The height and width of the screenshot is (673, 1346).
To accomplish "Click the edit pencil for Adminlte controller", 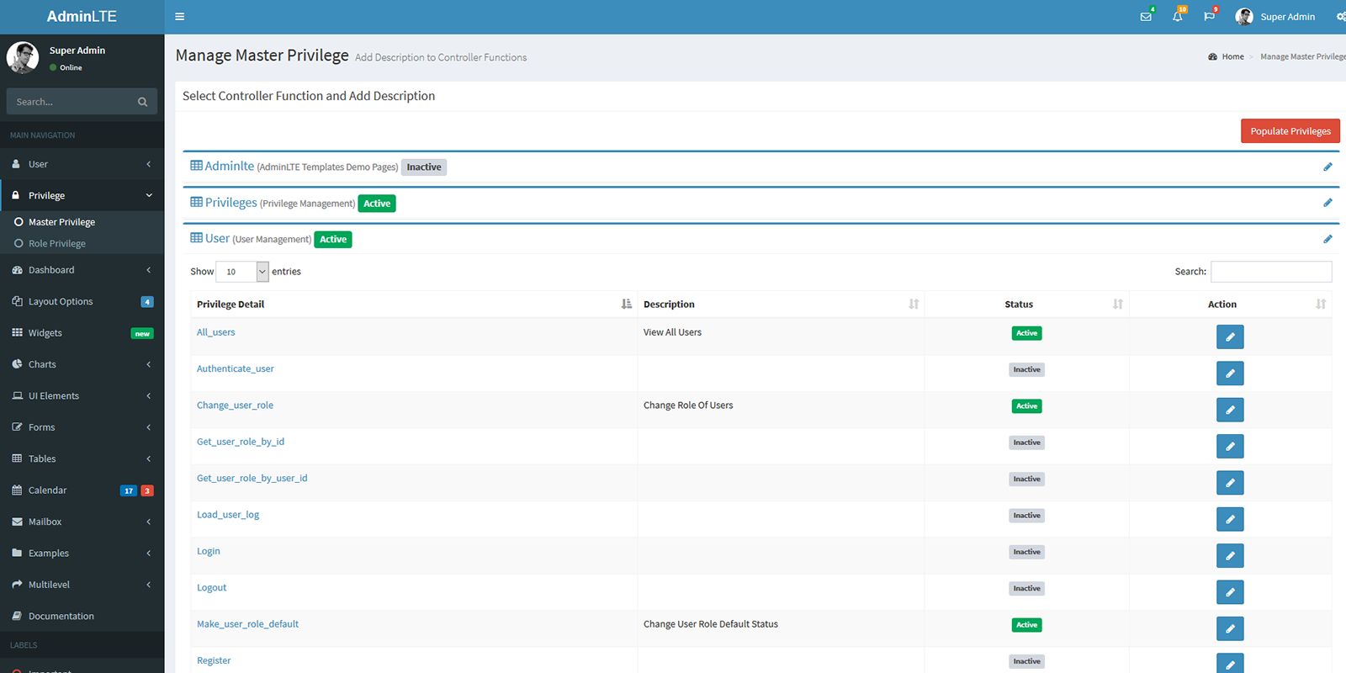I will tap(1327, 167).
